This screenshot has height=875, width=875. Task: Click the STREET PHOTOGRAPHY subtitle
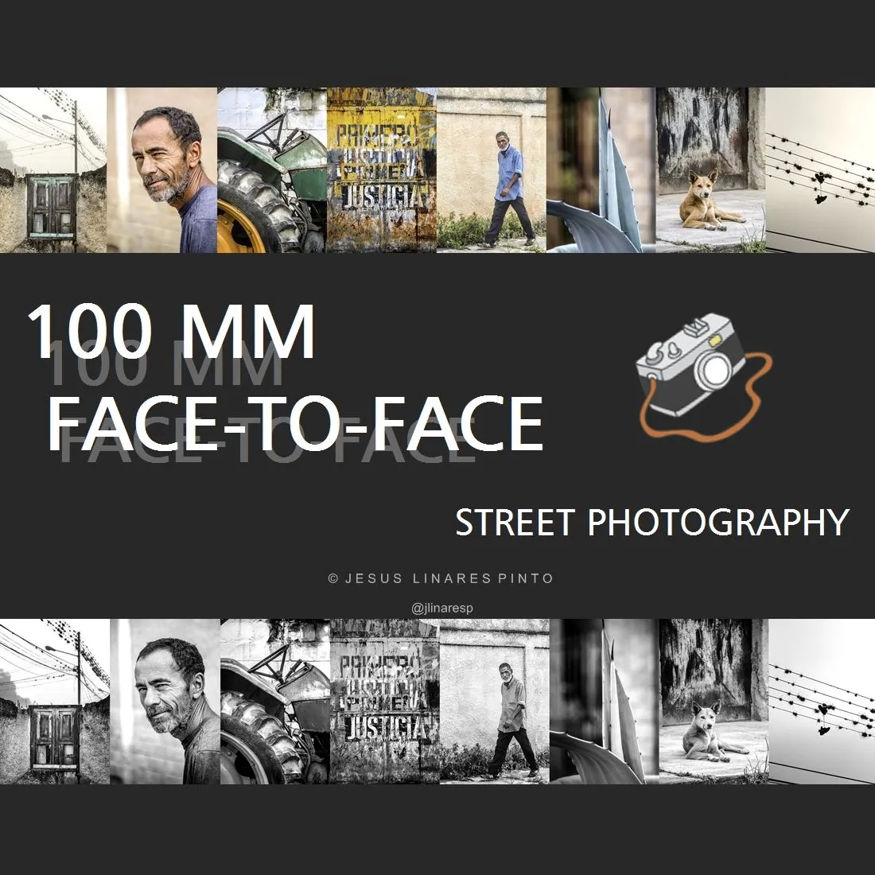pyautogui.click(x=652, y=523)
